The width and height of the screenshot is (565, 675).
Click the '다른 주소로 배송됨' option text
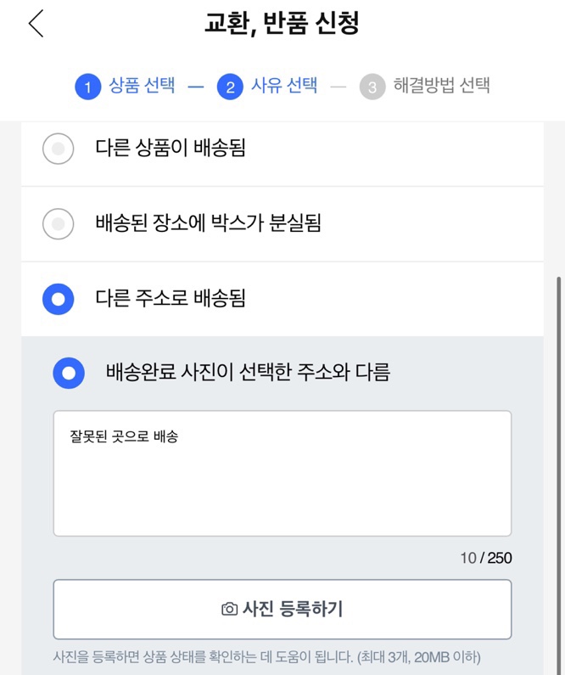(x=171, y=299)
